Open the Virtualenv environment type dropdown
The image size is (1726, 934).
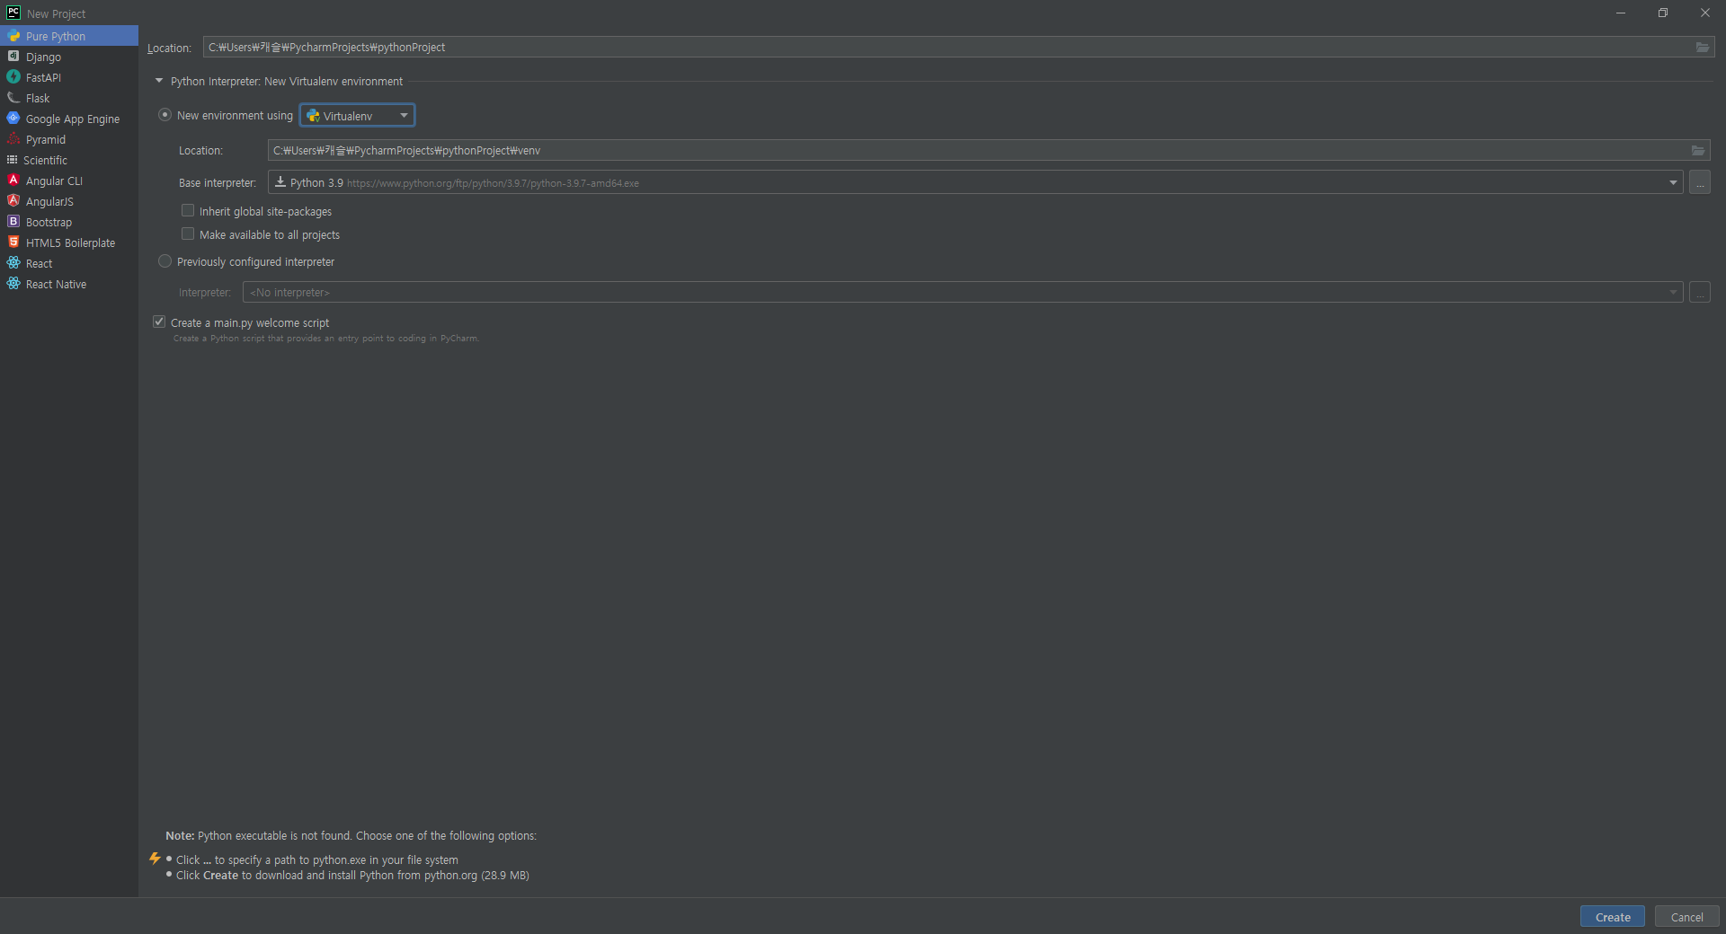coord(357,116)
